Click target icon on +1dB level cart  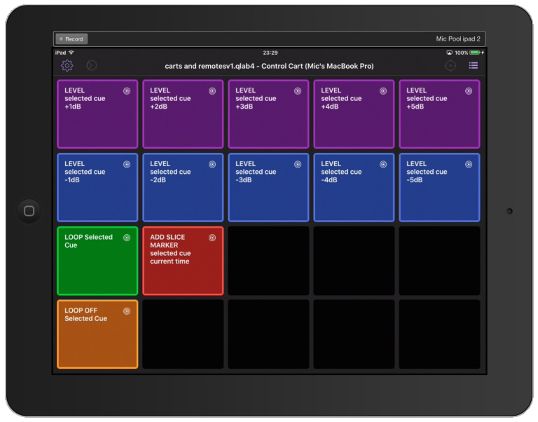coord(127,91)
